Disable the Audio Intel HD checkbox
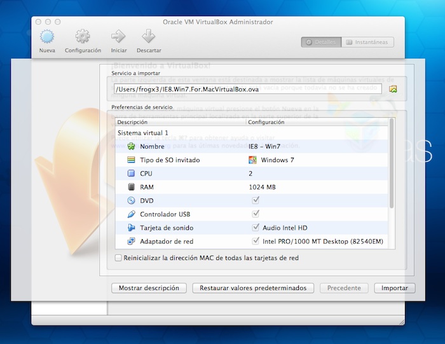The width and height of the screenshot is (445, 344). coord(256,228)
